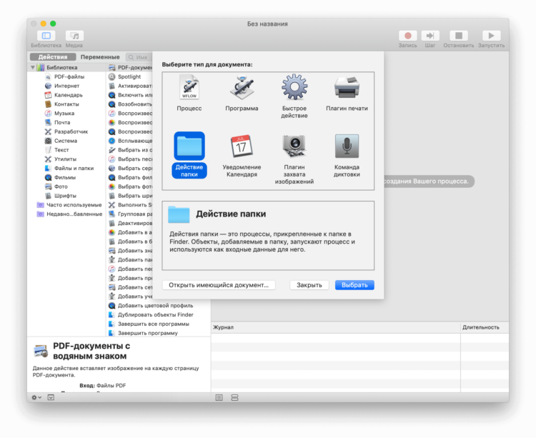Choose Плагин захвата изображений icon
Image resolution: width=536 pixels, height=438 pixels.
pos(294,146)
